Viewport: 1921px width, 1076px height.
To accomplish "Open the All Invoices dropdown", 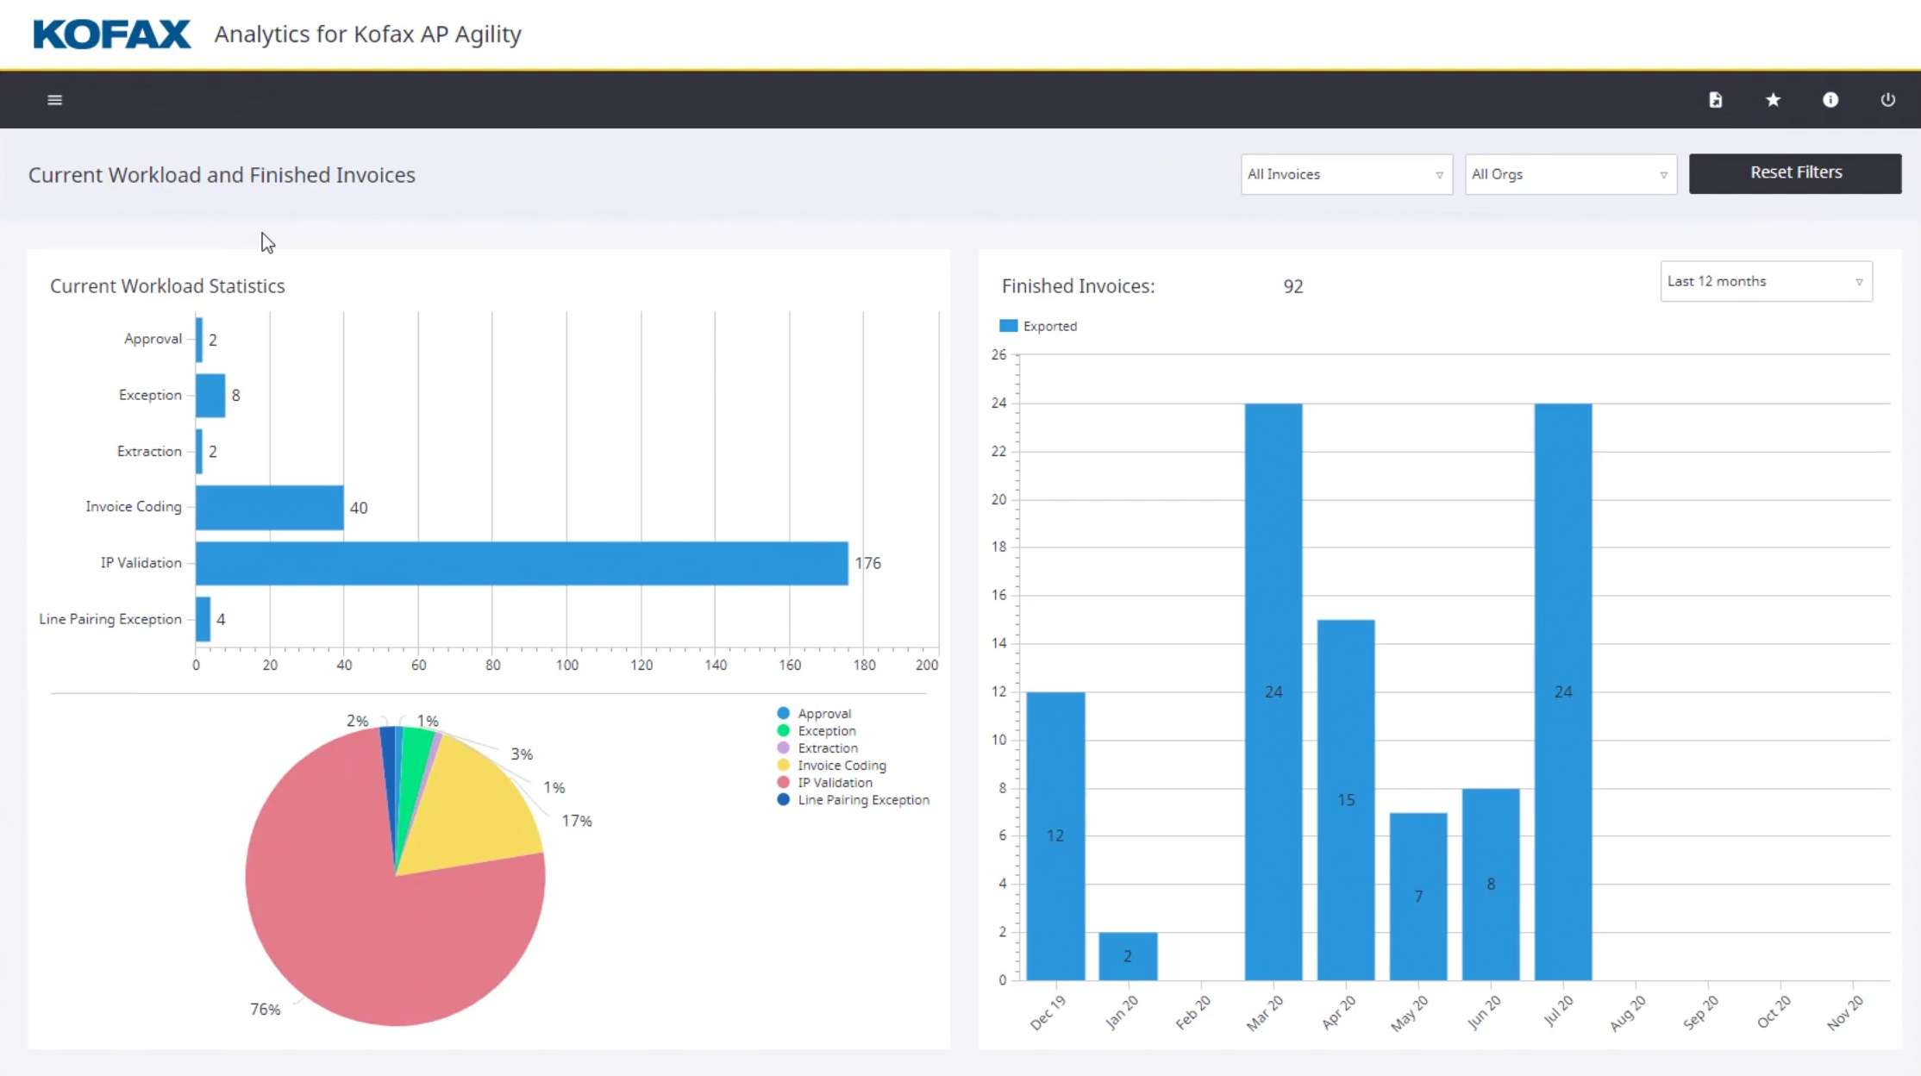I will (x=1345, y=174).
